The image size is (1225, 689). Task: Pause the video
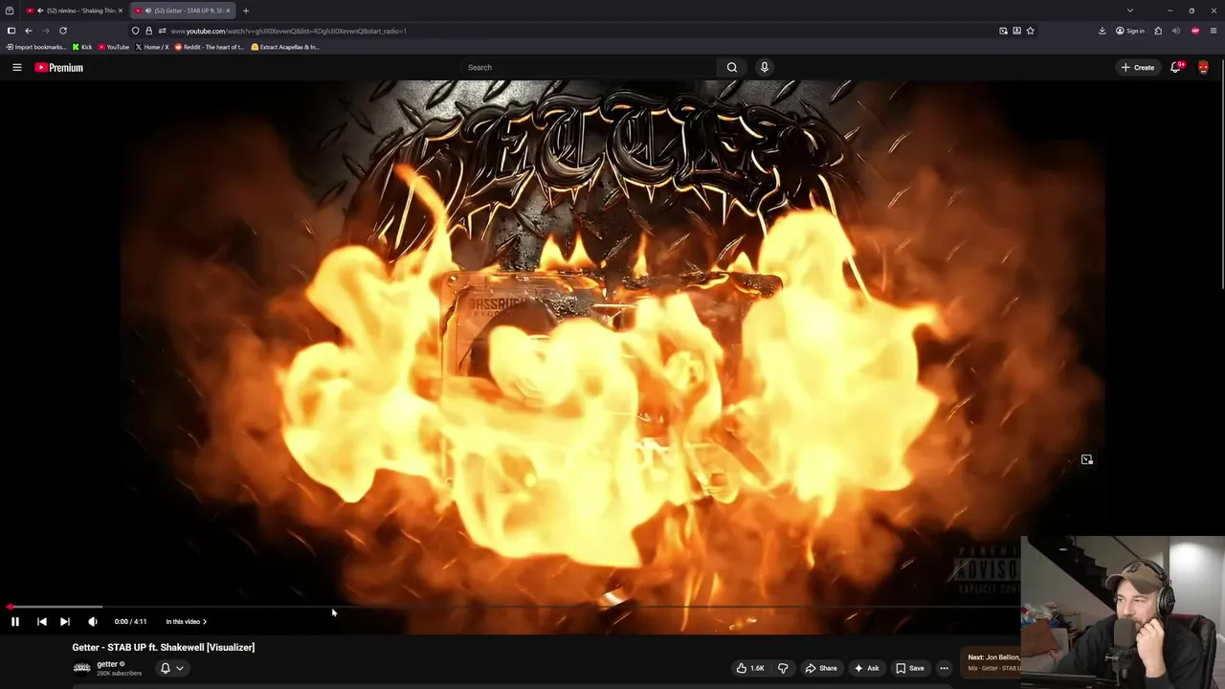click(15, 622)
